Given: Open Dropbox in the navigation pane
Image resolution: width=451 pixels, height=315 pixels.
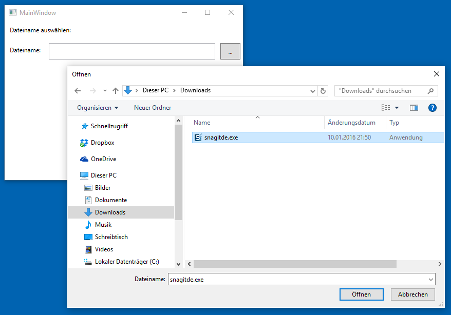Looking at the screenshot, I should coord(102,143).
